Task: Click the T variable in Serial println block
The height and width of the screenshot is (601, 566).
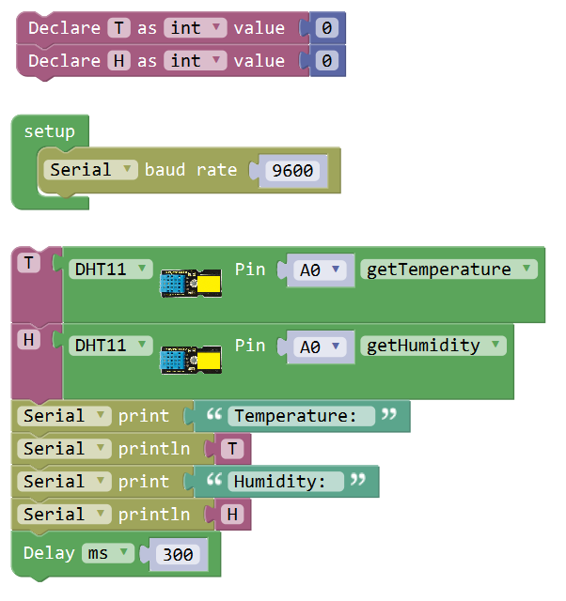Action: [x=232, y=449]
